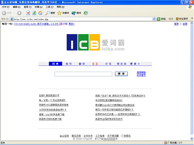This screenshot has width=194, height=145.
Task: Open the 专访夜阳[爱词霸特别活动] link
Action: [109, 100]
